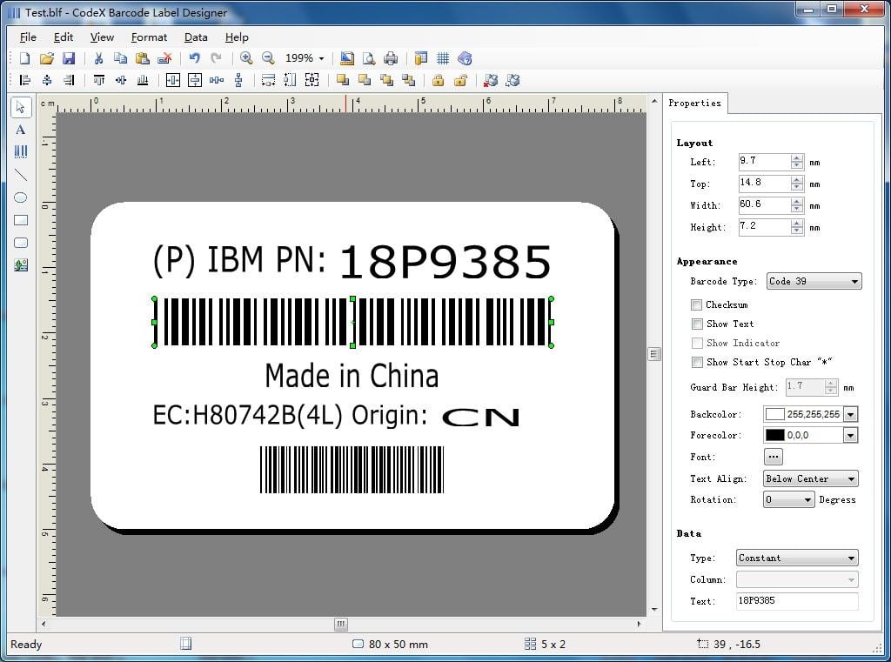The image size is (891, 662).
Task: Expand the Forecolor dropdown arrow
Action: click(x=851, y=435)
